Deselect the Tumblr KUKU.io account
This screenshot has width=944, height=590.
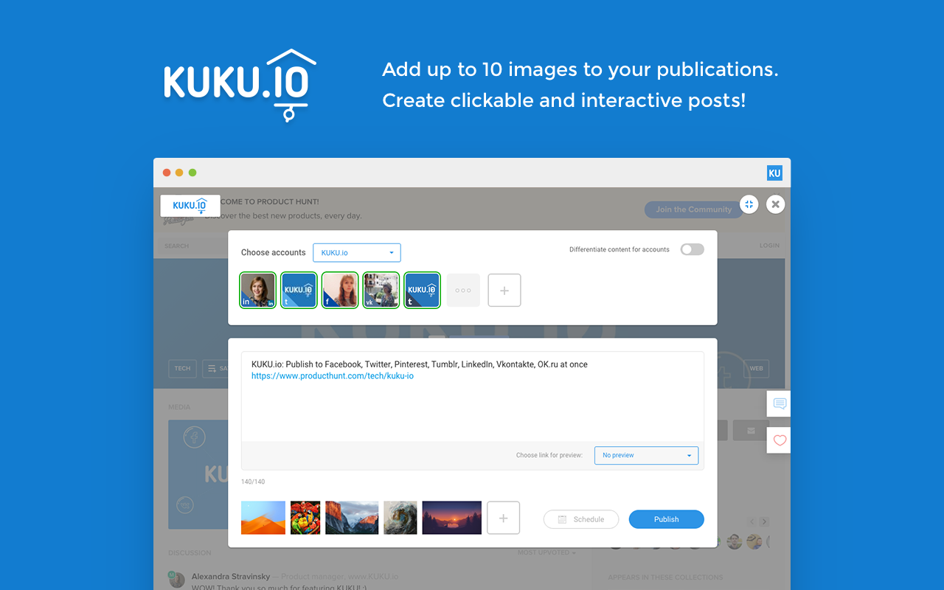(423, 290)
